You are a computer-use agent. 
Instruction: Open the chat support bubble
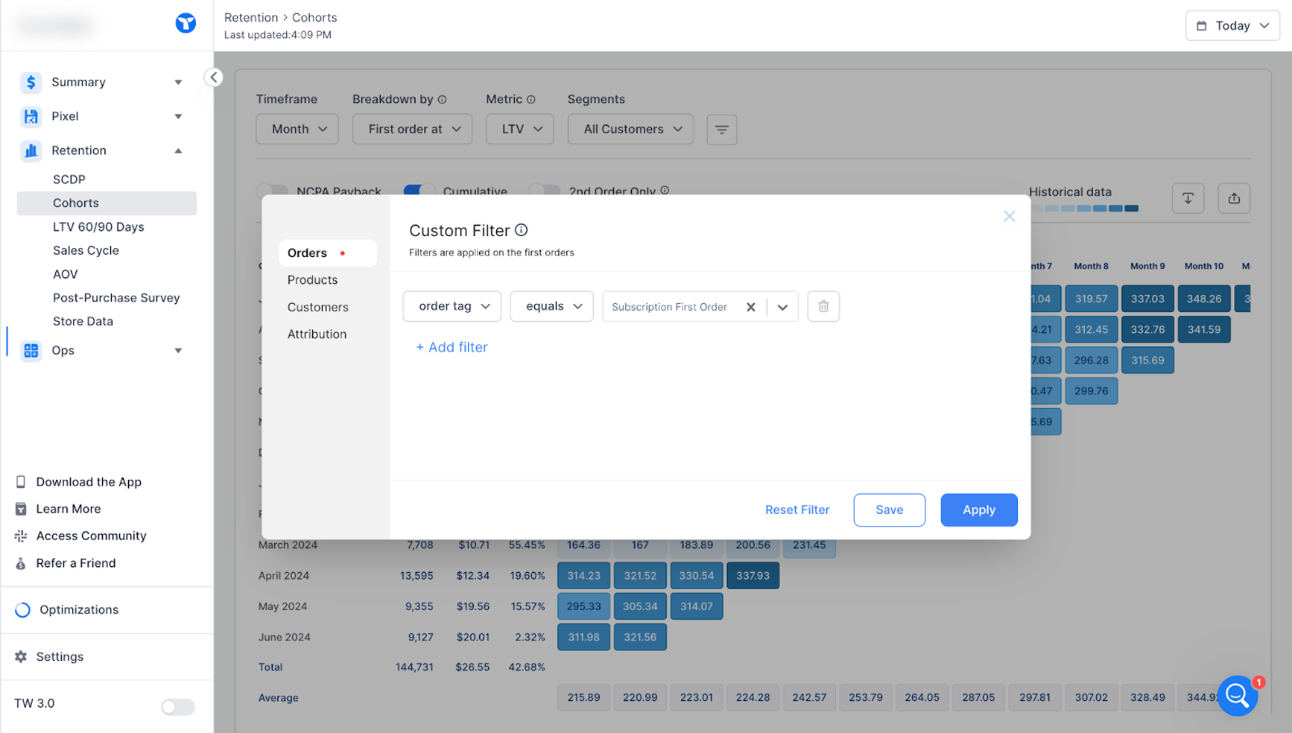1238,696
